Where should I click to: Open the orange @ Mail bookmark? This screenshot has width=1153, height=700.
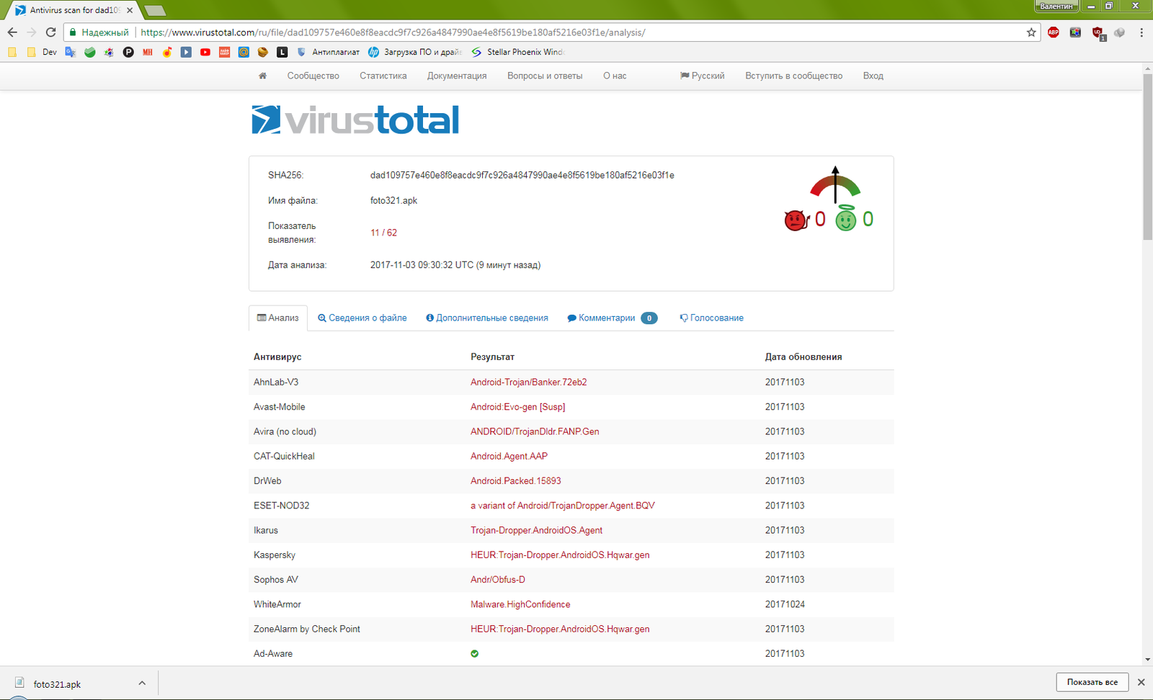[x=244, y=52]
